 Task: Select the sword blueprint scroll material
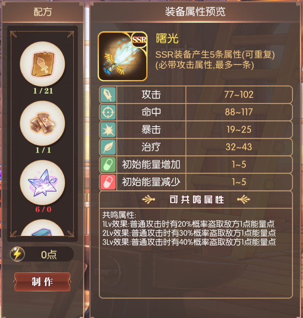coord(42,64)
